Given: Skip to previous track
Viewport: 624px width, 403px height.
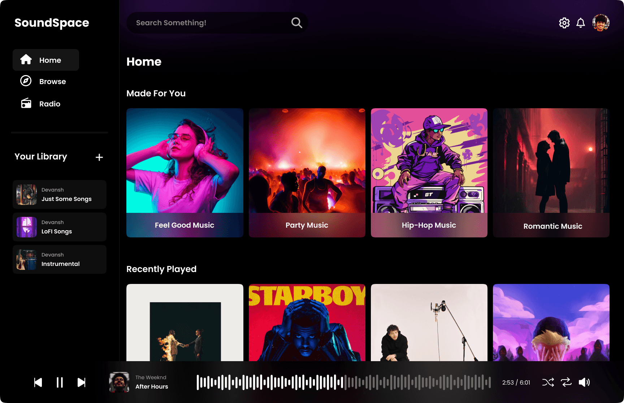Looking at the screenshot, I should pyautogui.click(x=38, y=382).
